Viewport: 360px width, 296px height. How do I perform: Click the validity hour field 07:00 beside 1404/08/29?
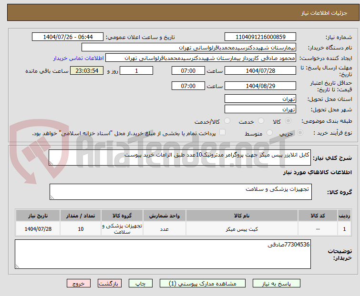[x=188, y=86]
